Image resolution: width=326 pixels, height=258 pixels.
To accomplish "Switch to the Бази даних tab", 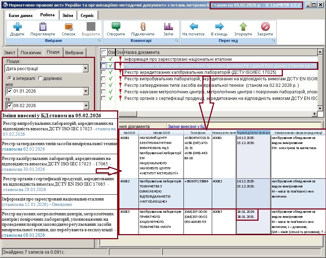I will coord(21,16).
